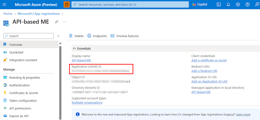Click the Microsoft Azure (Preview) title

pyautogui.click(x=36, y=5)
